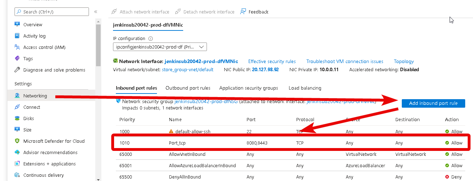Open the Topology link
The image size is (473, 181).
coord(404,61)
